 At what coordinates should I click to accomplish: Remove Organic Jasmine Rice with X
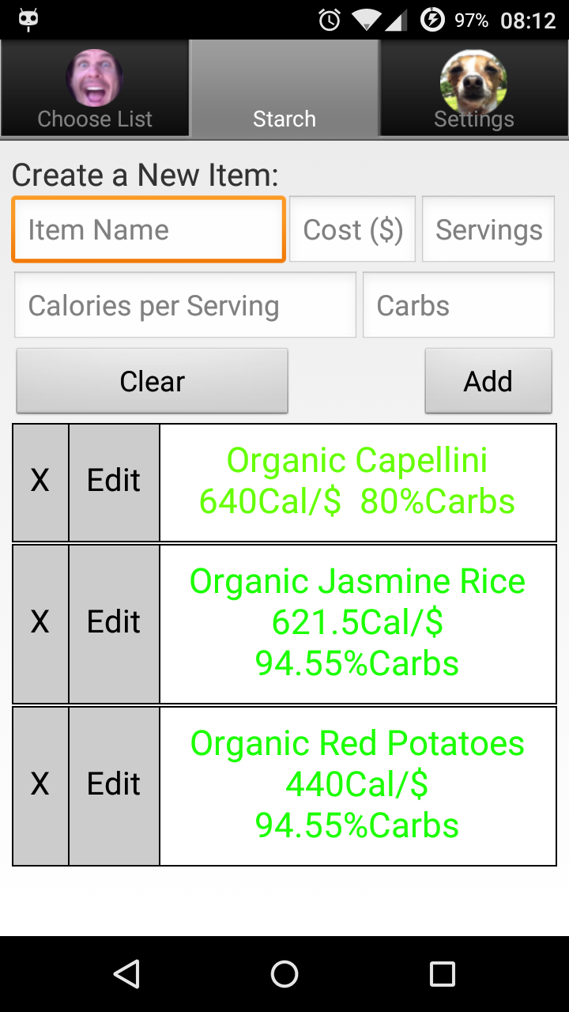pos(40,623)
